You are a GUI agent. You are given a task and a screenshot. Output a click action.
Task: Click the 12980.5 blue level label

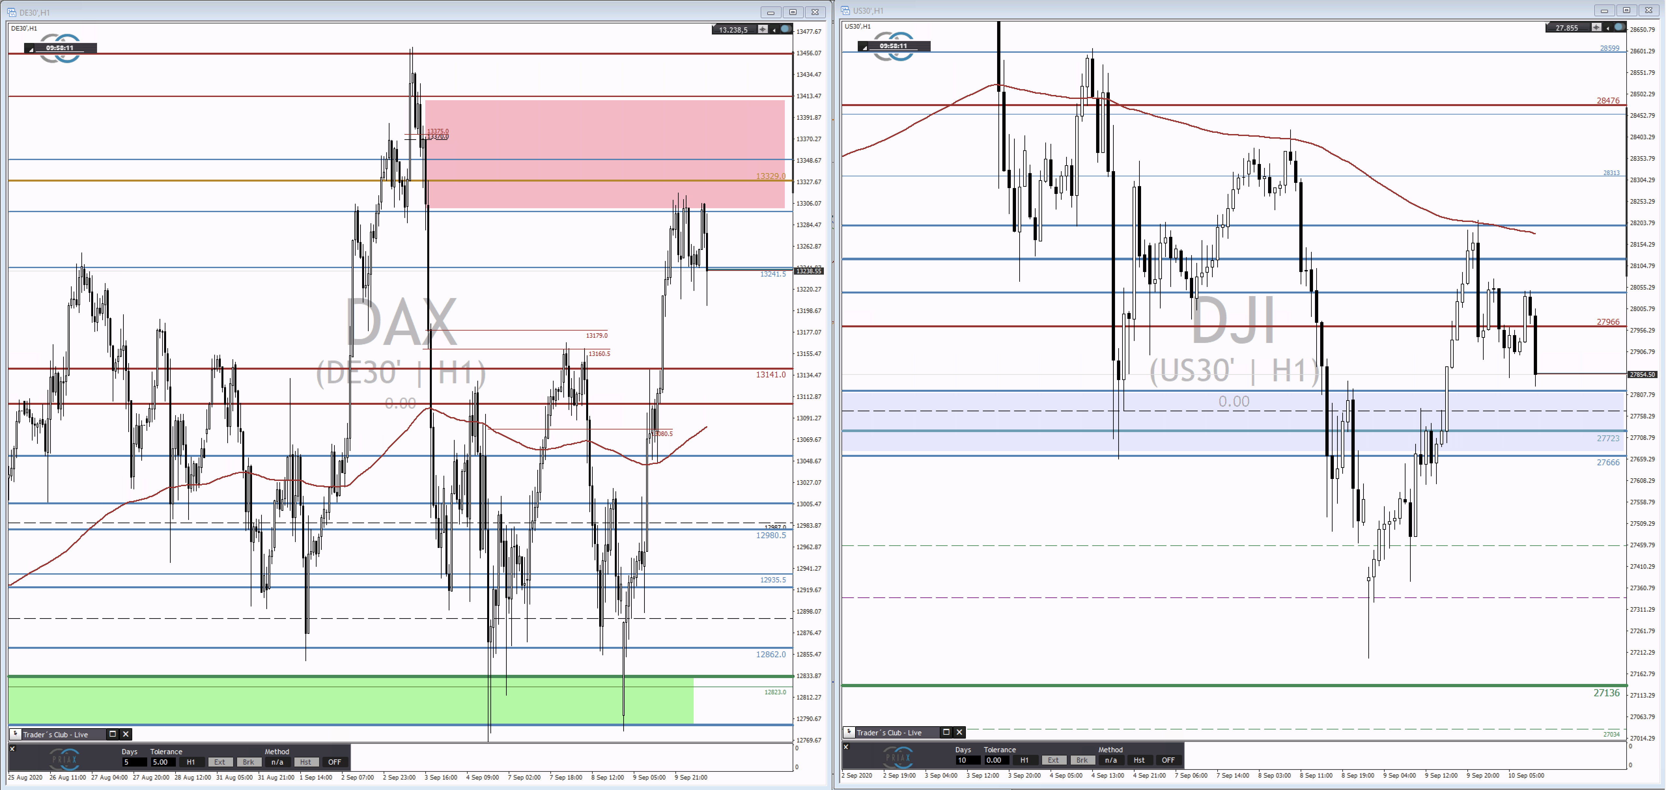pos(771,535)
